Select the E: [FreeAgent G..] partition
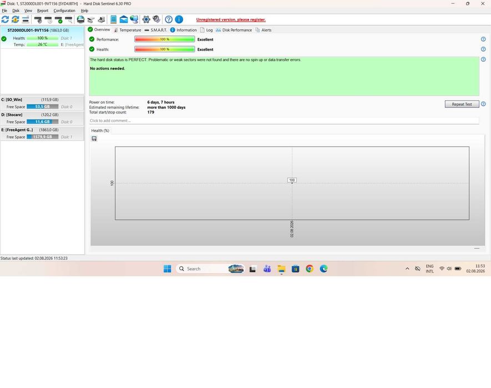 tap(42, 133)
